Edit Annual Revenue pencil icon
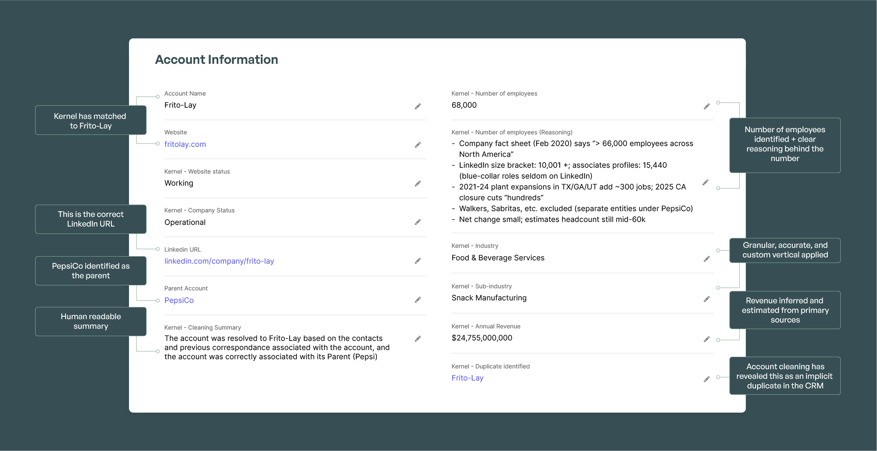 (x=707, y=339)
